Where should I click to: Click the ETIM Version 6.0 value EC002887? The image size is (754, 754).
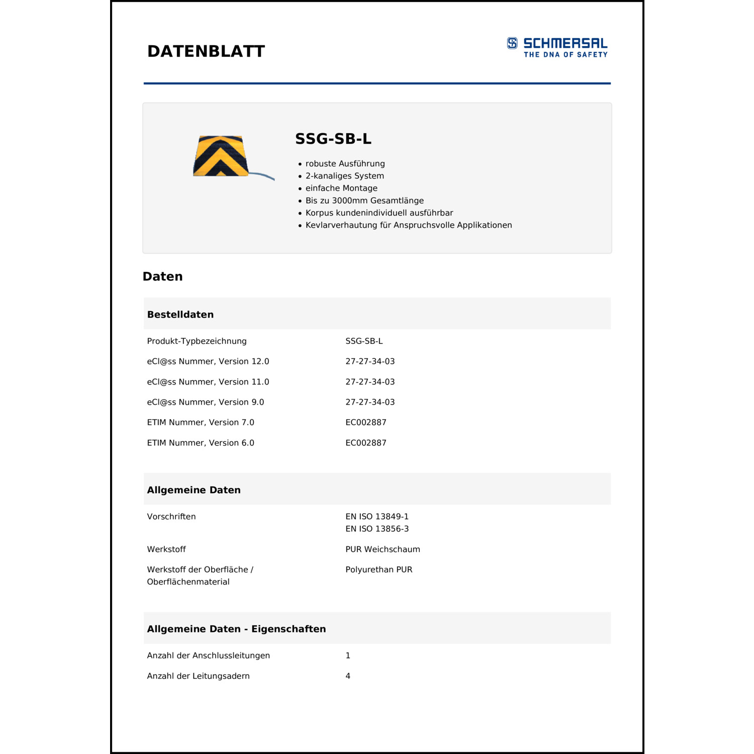click(x=366, y=443)
